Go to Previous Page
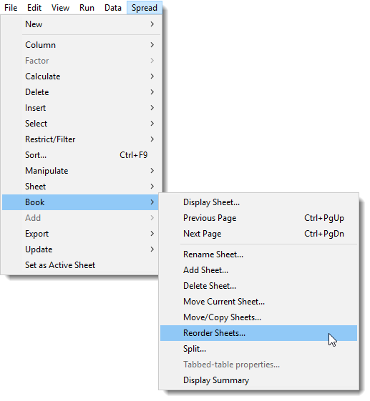Image resolution: width=370 pixels, height=401 pixels. [x=258, y=218]
